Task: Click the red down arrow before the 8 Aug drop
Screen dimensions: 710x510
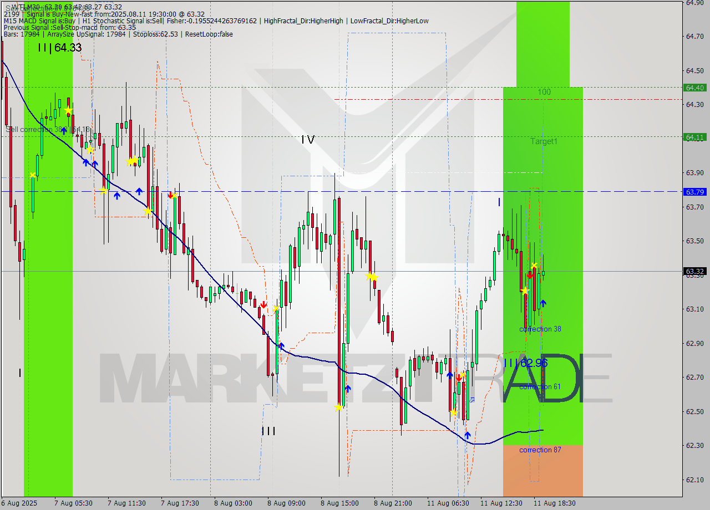Action: pyautogui.click(x=265, y=304)
